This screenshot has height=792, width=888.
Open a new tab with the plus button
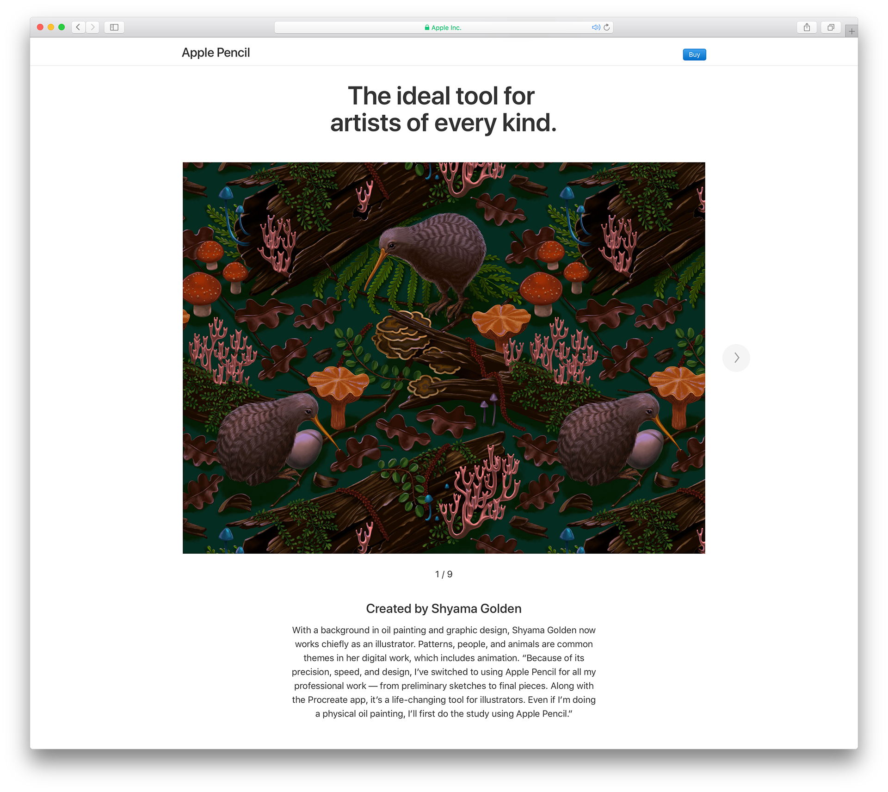(x=851, y=31)
